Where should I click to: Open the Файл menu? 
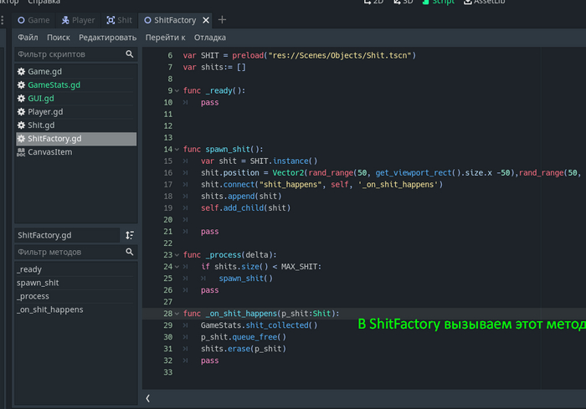point(28,38)
